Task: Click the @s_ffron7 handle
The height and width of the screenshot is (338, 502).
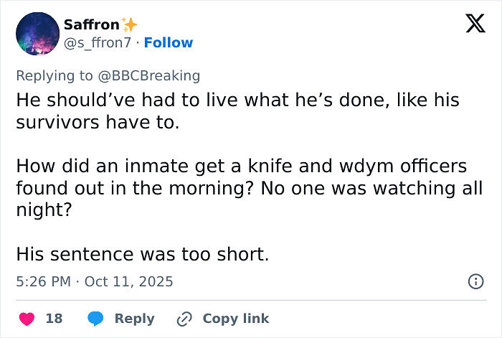Action: (x=99, y=43)
